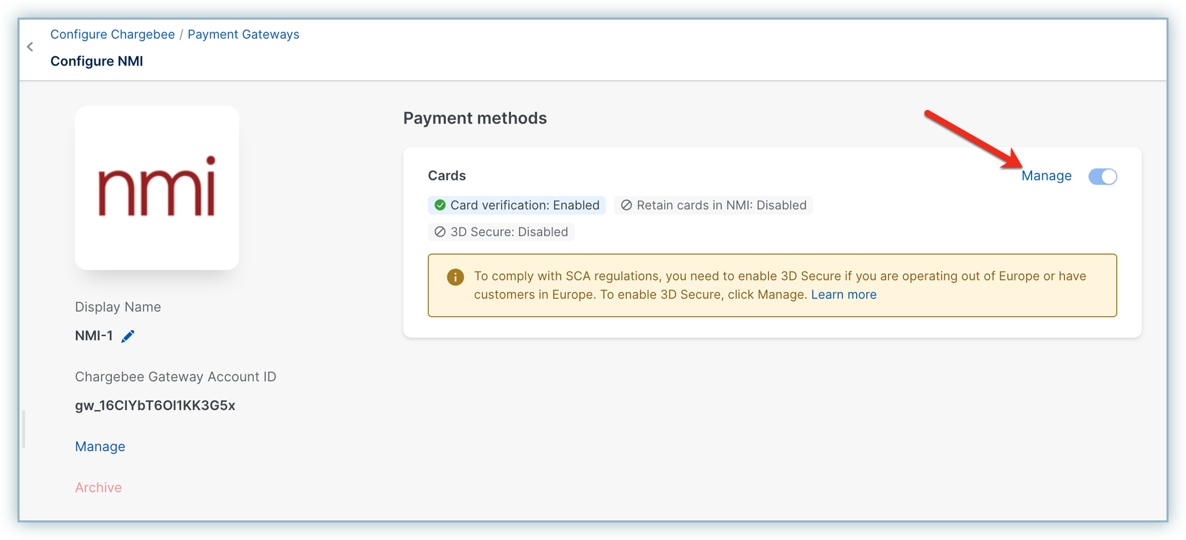Click the info icon in the SCA warning banner
This screenshot has width=1186, height=540.
pyautogui.click(x=455, y=277)
